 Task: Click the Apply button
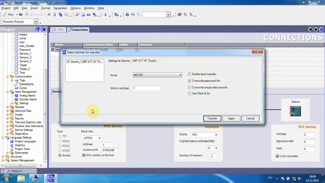pyautogui.click(x=232, y=118)
